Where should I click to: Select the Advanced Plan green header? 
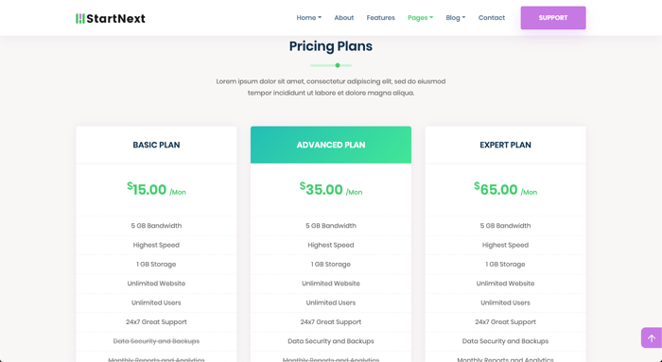click(x=331, y=145)
